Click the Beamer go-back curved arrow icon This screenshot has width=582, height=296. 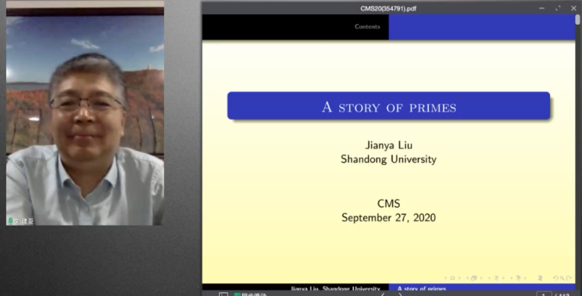coord(556,278)
